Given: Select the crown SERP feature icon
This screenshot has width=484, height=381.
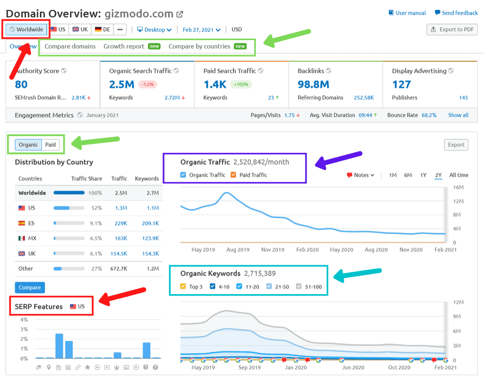Looking at the screenshot, I should pos(117,367).
